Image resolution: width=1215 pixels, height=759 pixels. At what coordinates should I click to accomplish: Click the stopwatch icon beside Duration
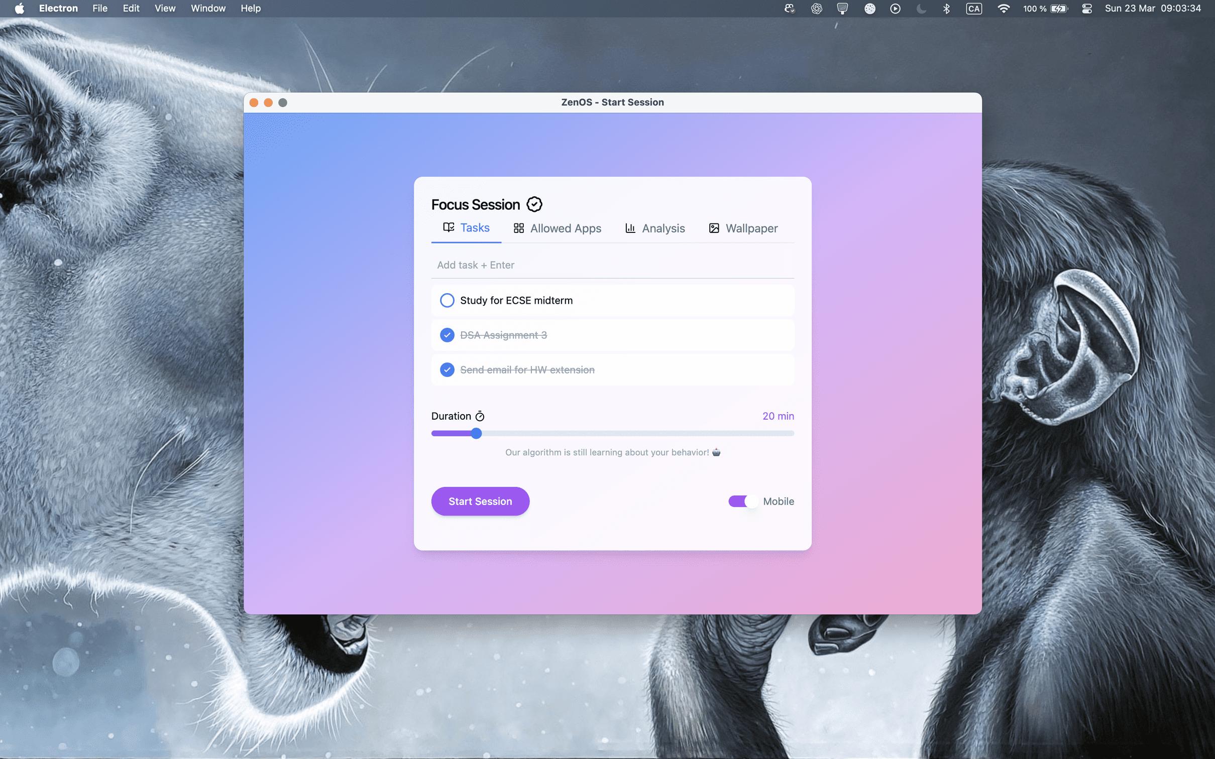pos(480,416)
